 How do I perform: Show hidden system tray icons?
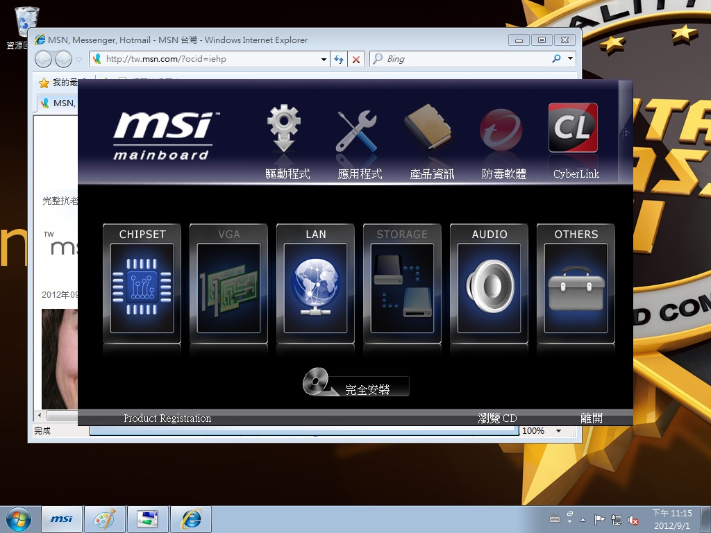coord(583,520)
